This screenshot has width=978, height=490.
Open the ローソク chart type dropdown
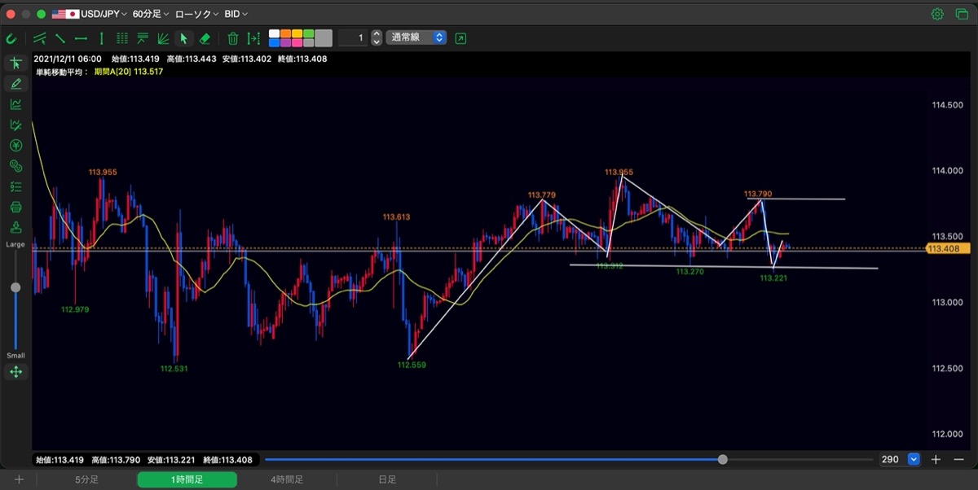(196, 14)
